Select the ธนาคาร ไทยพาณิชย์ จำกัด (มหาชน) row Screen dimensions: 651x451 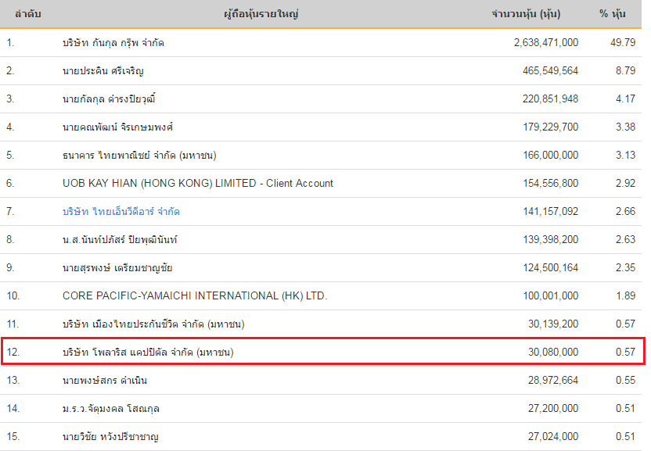tap(321, 156)
